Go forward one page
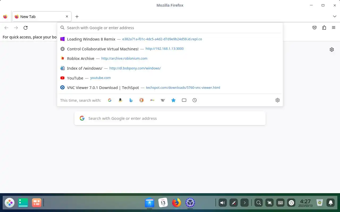Image resolution: width=340 pixels, height=212 pixels. tap(16, 28)
